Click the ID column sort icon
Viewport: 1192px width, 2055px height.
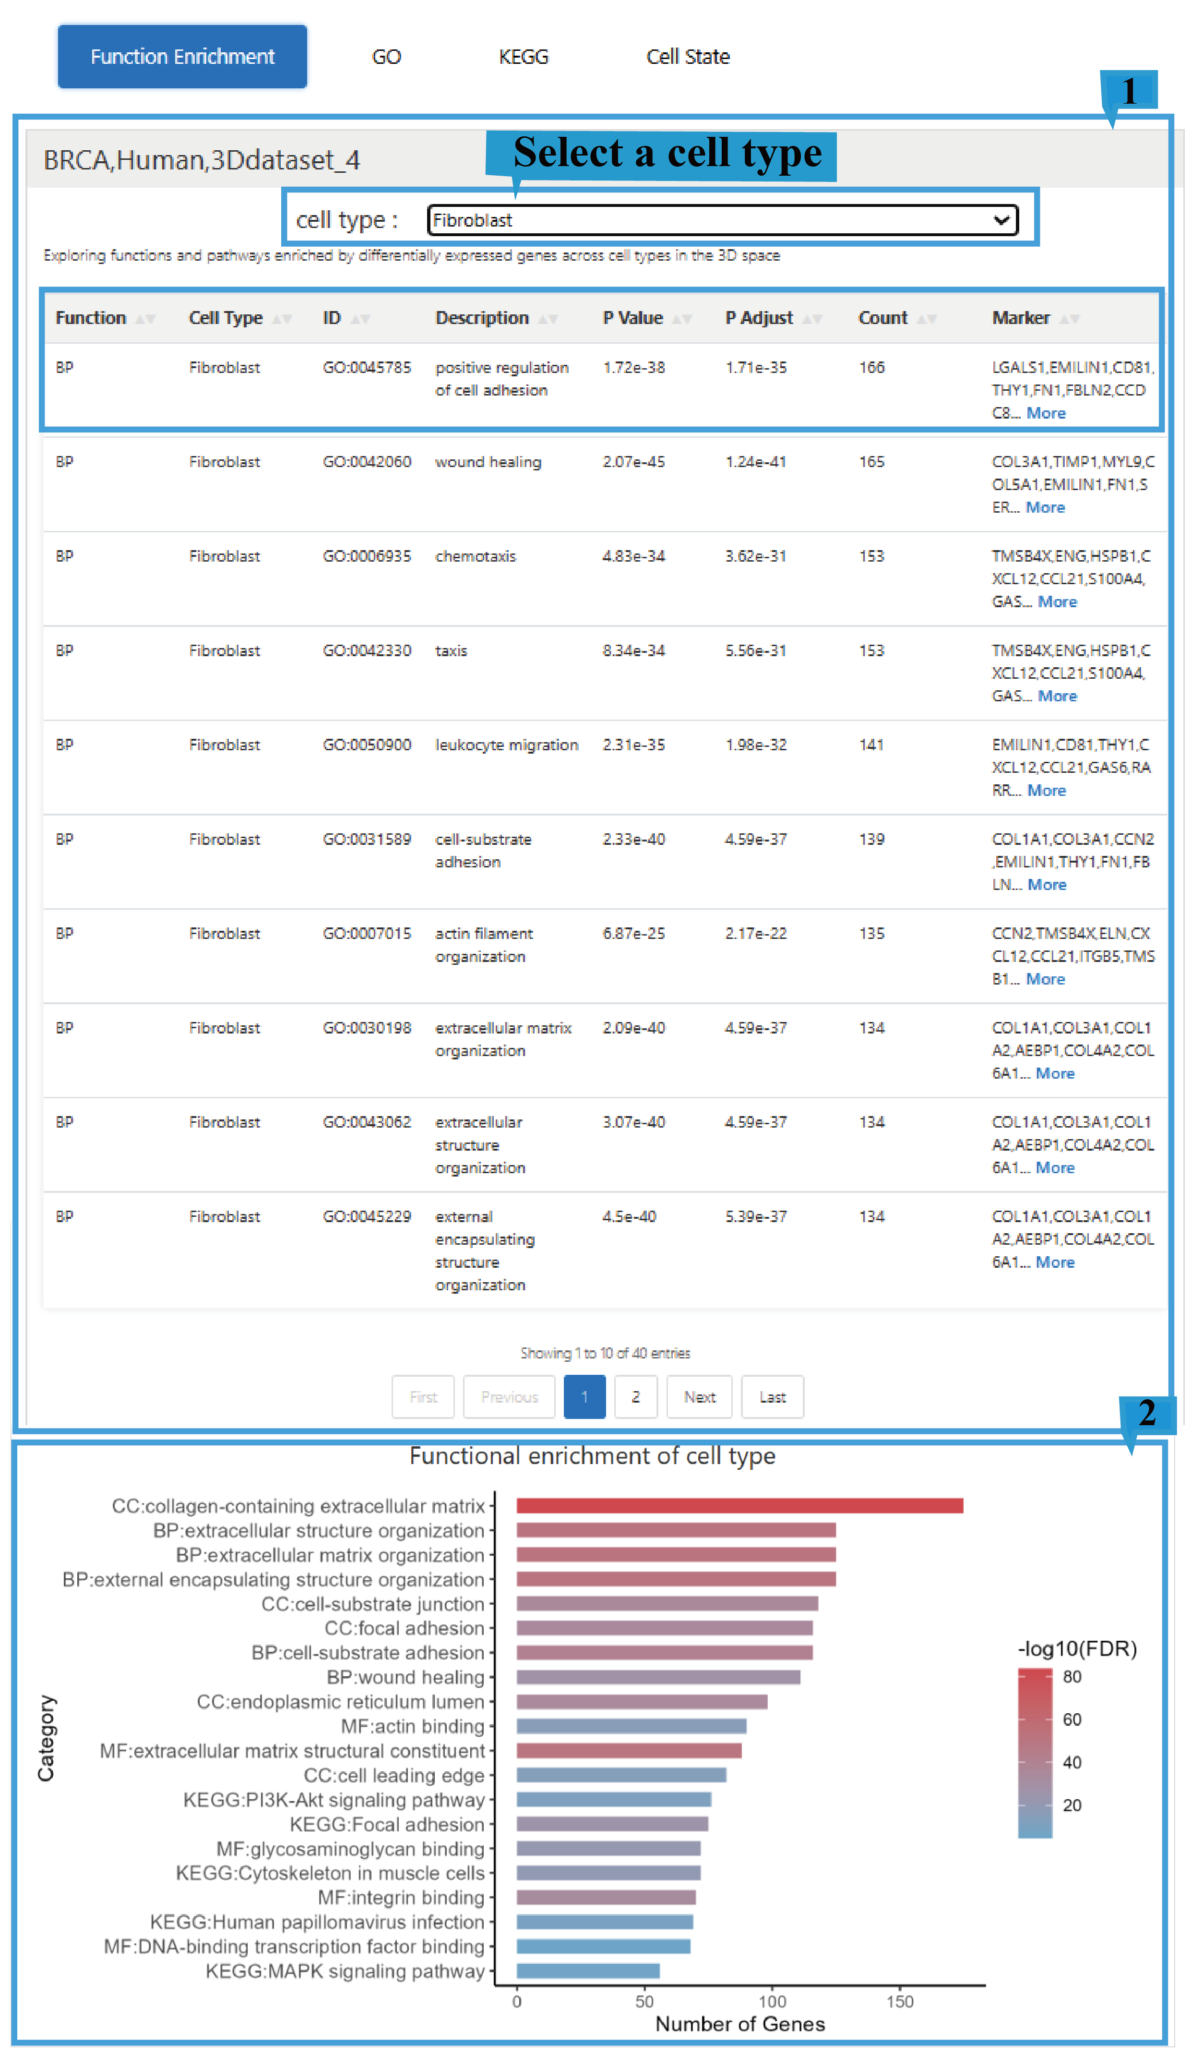point(360,319)
